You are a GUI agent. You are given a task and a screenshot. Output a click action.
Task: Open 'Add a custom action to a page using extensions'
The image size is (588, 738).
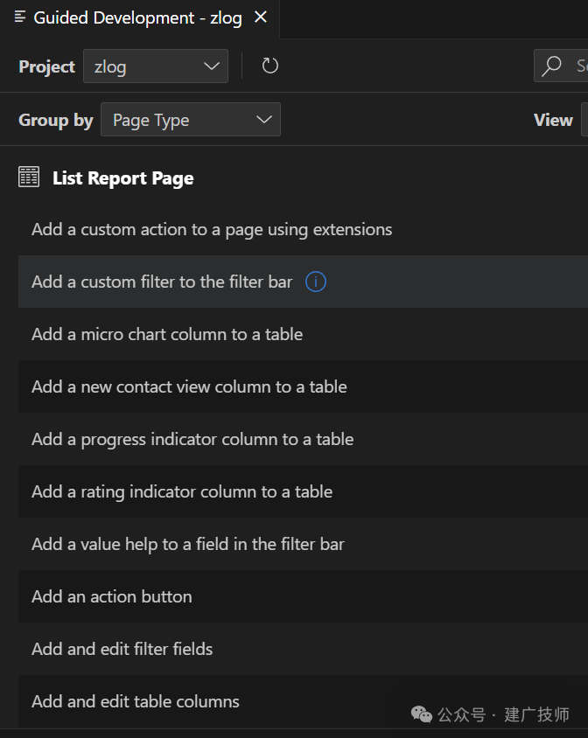303,230
